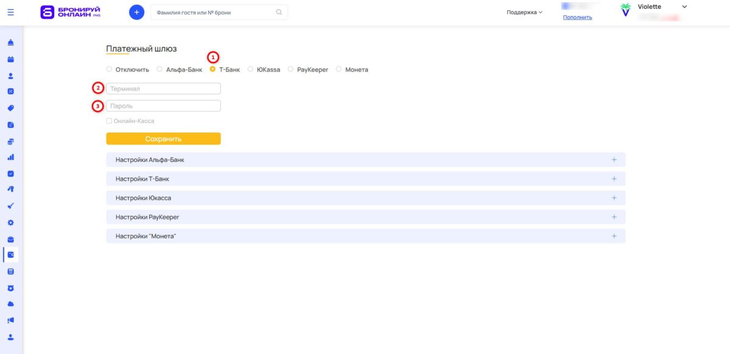This screenshot has width=730, height=354.
Task: Select the Отключить radio option
Action: click(x=109, y=69)
